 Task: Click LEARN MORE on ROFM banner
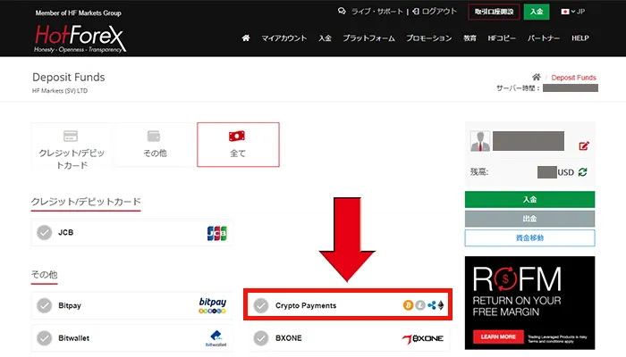click(x=498, y=336)
